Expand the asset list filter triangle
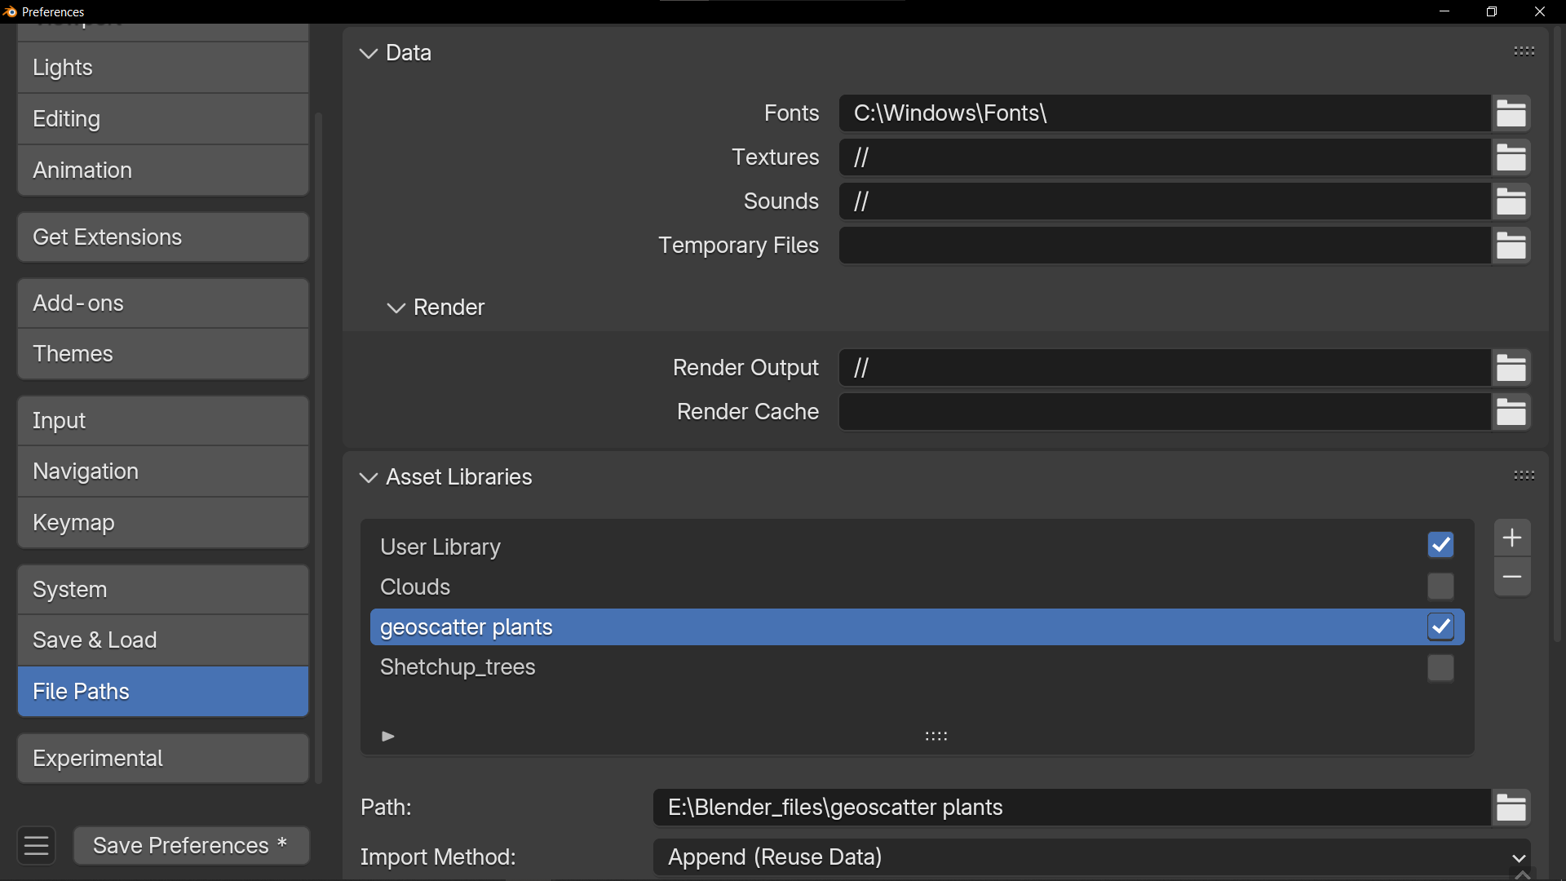 (388, 736)
